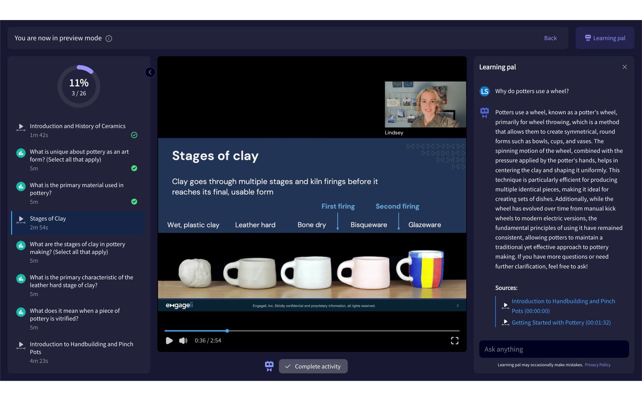642x401 pixels.
Task: Open the Learning pal bot icon near Complete activity
Action: [x=269, y=366]
